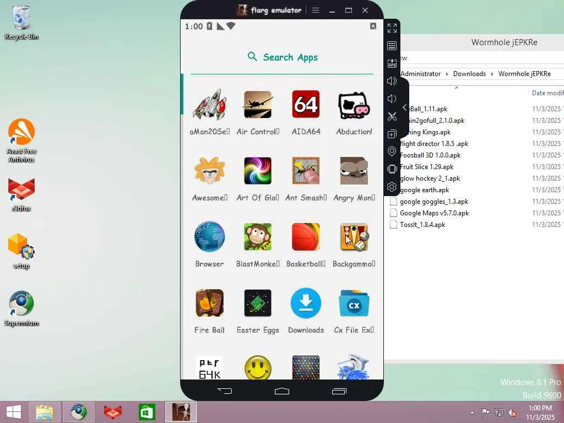Click Downloads in explorer breadcrumb
564x423 pixels.
[x=469, y=74]
